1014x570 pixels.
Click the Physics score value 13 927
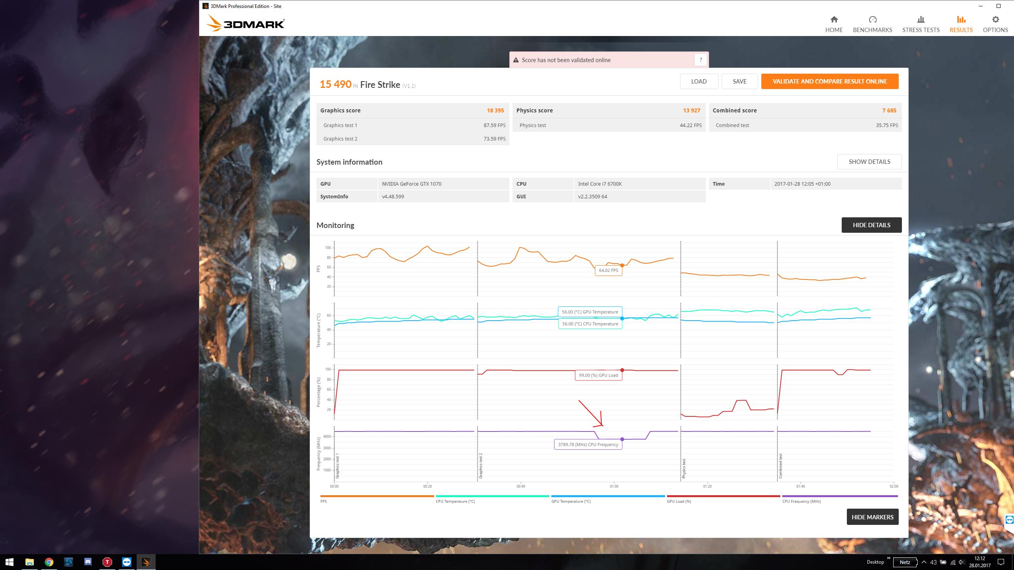coord(691,110)
